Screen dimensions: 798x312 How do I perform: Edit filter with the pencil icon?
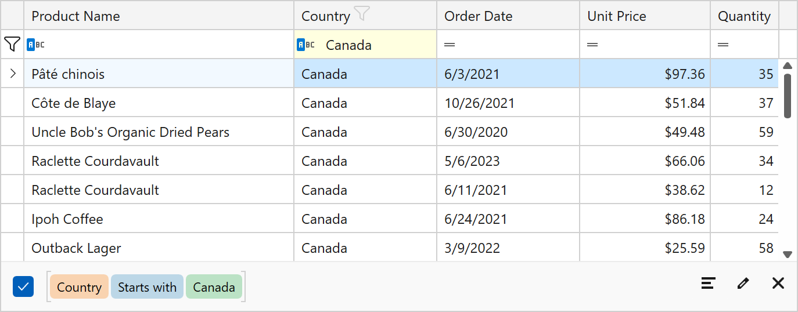(743, 283)
